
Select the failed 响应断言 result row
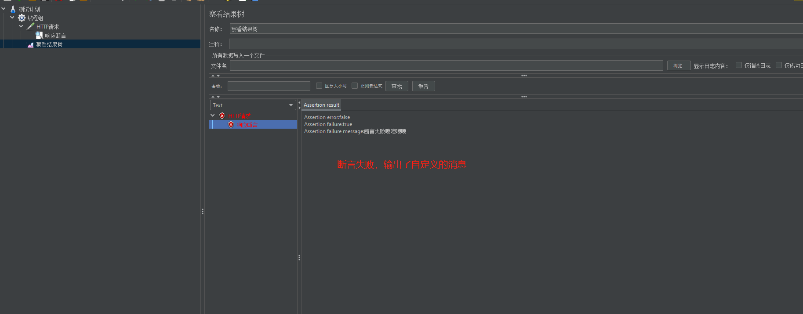tap(253, 125)
